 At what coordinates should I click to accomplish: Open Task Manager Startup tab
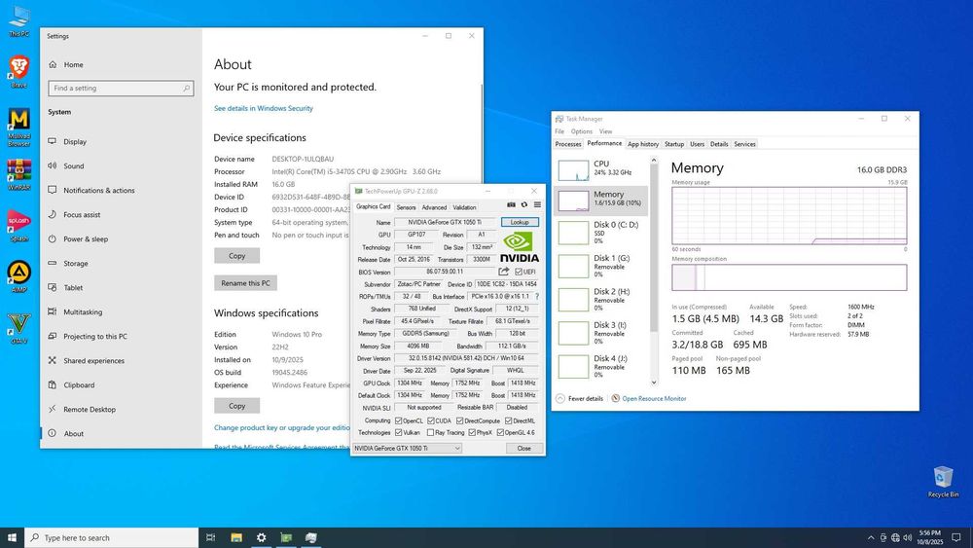click(x=674, y=144)
